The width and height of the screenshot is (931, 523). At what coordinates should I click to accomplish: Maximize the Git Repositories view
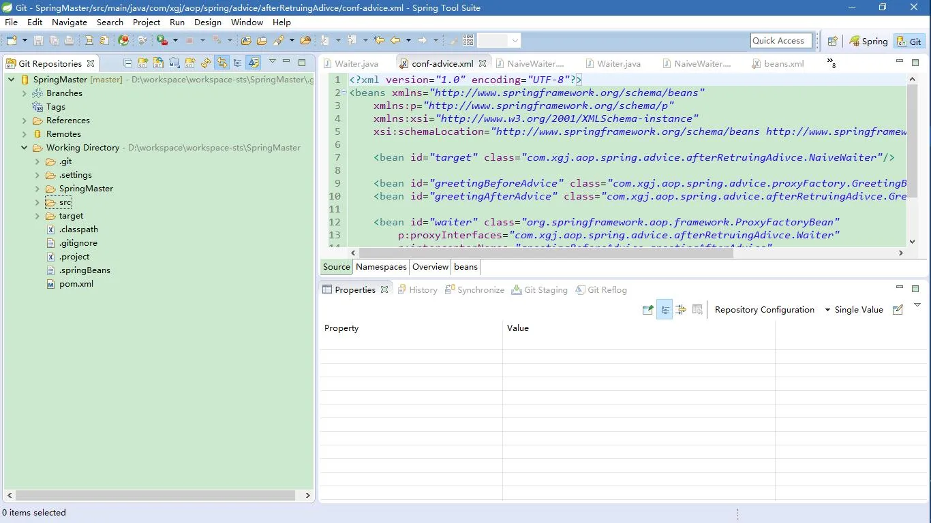click(x=302, y=62)
